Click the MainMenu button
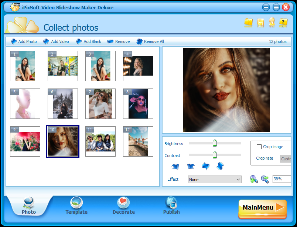 click(263, 208)
